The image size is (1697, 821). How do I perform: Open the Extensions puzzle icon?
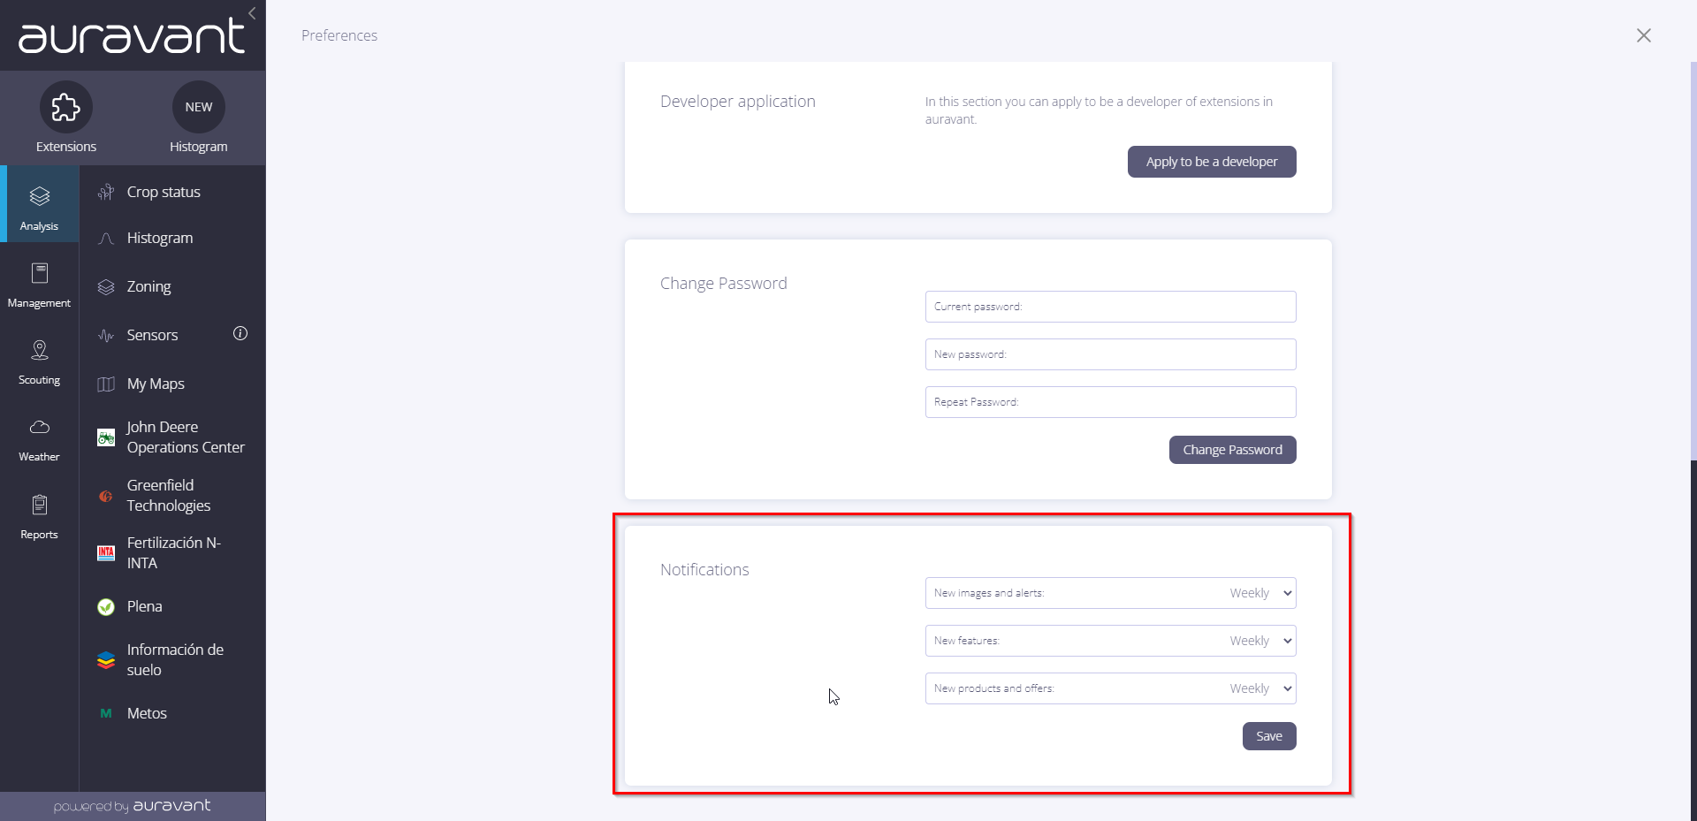(x=66, y=107)
